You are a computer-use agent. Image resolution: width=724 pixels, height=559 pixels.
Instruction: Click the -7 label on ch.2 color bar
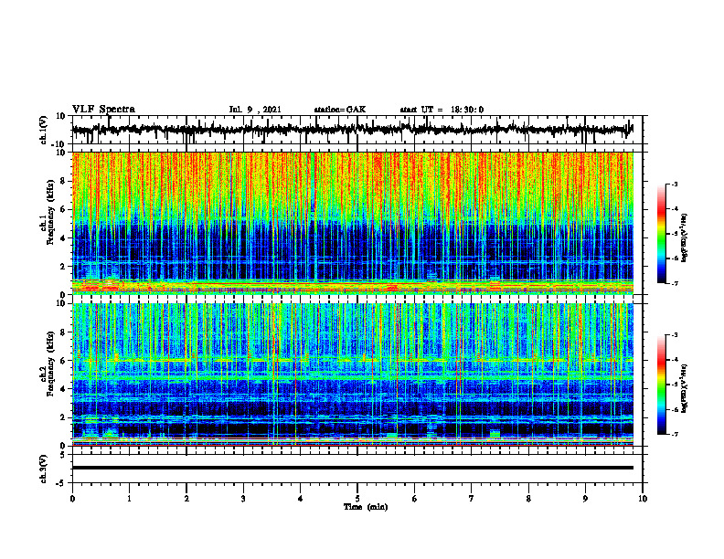click(674, 435)
